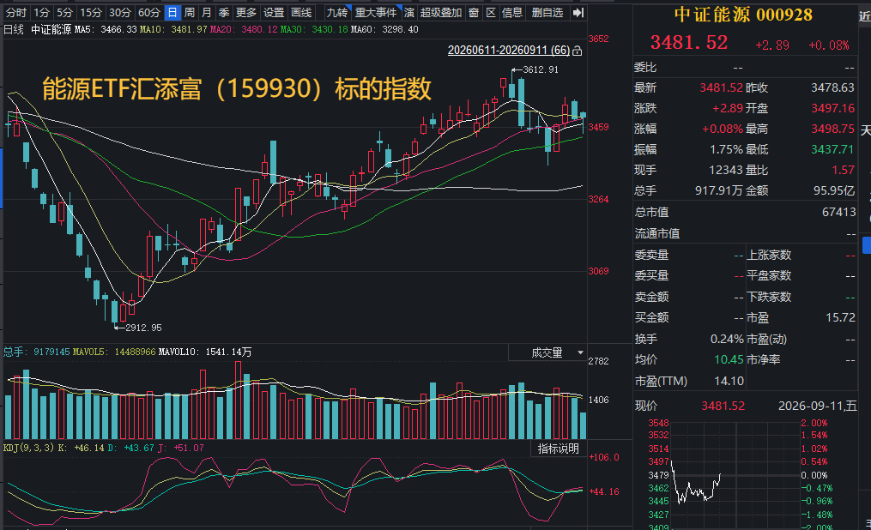The height and width of the screenshot is (530, 871).
Task: Click the 区 toolbar button
Action: point(491,12)
